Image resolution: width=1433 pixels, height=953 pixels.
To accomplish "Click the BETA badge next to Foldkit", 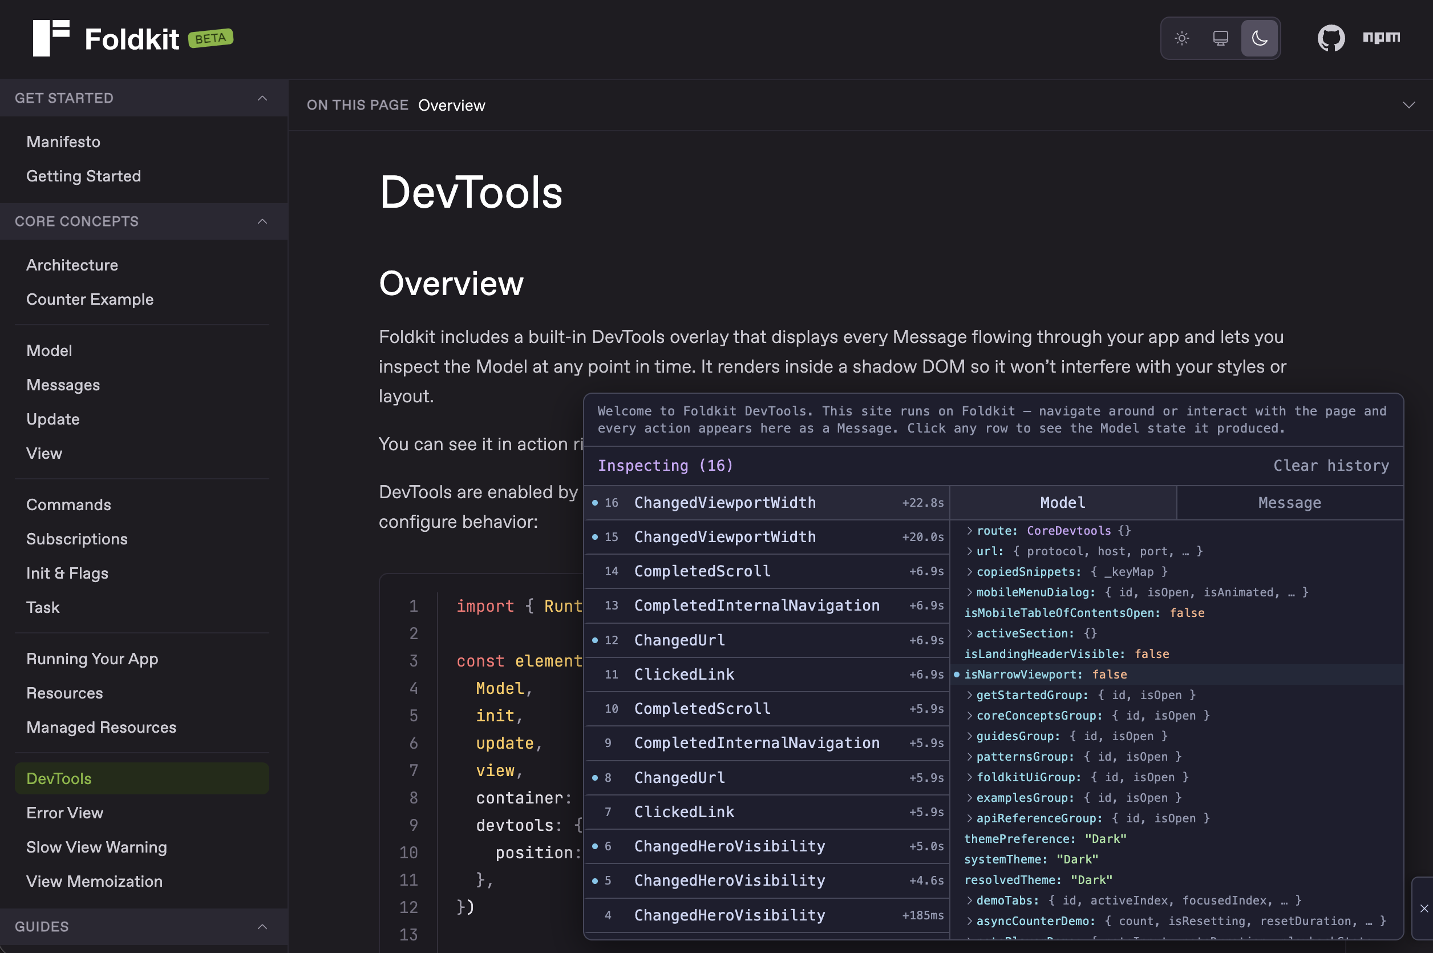I will click(210, 38).
